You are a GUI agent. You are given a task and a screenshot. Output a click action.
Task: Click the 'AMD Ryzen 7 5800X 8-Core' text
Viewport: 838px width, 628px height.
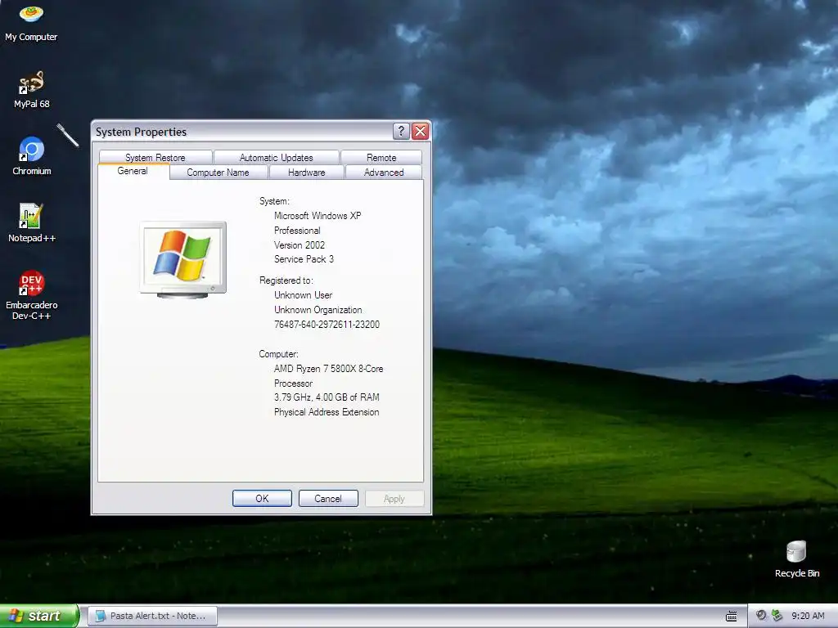[x=328, y=369]
